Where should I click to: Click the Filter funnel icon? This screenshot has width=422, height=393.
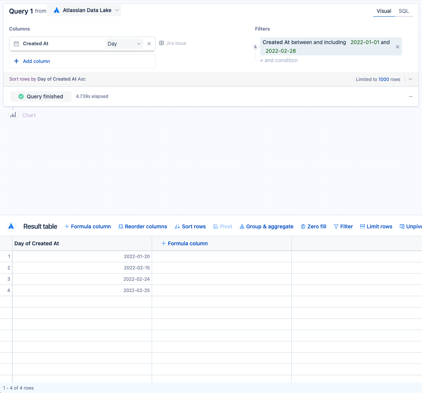[x=336, y=226]
